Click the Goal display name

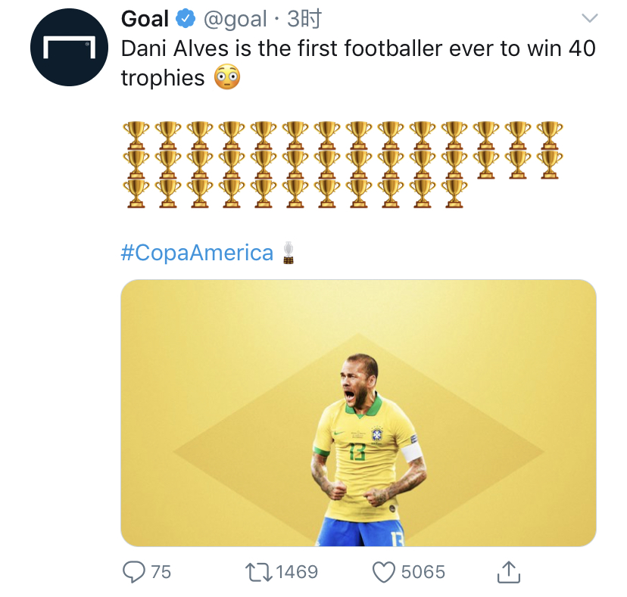pyautogui.click(x=145, y=19)
